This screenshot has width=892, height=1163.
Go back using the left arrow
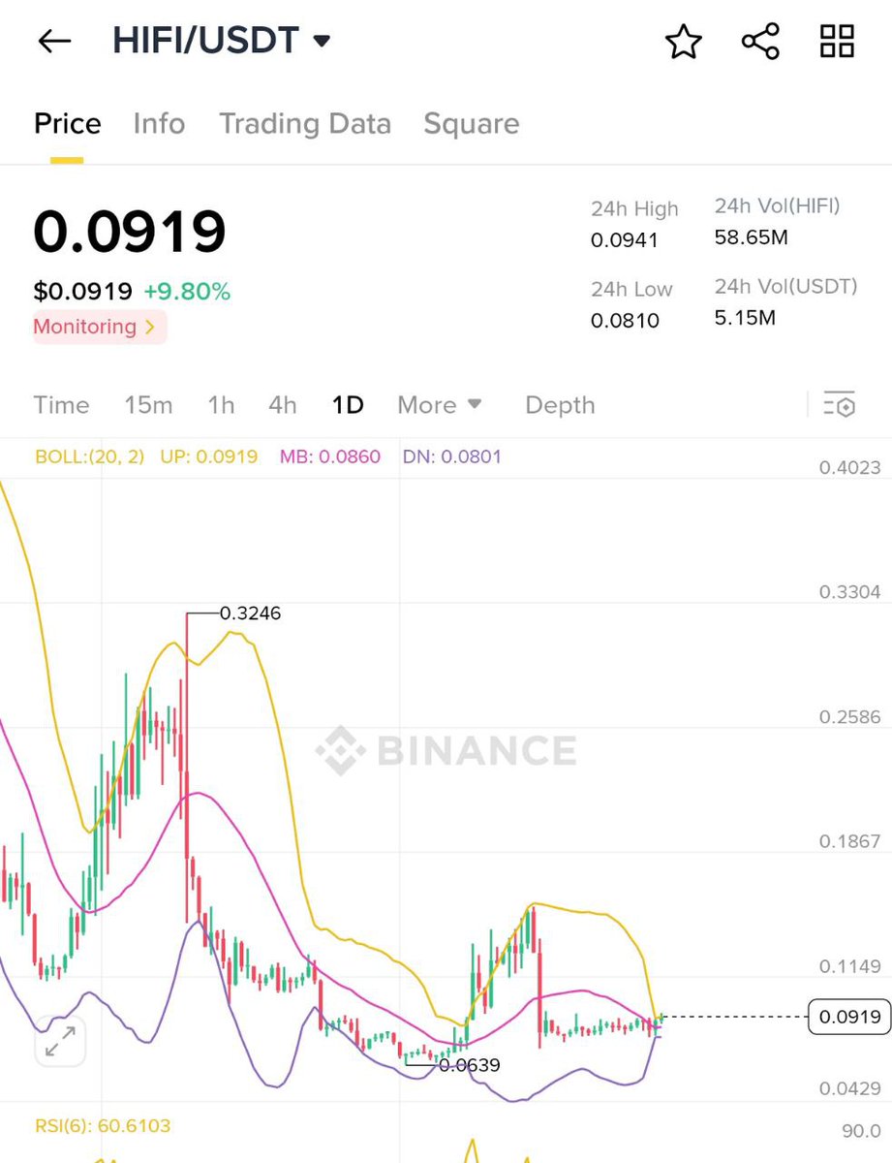pyautogui.click(x=54, y=41)
